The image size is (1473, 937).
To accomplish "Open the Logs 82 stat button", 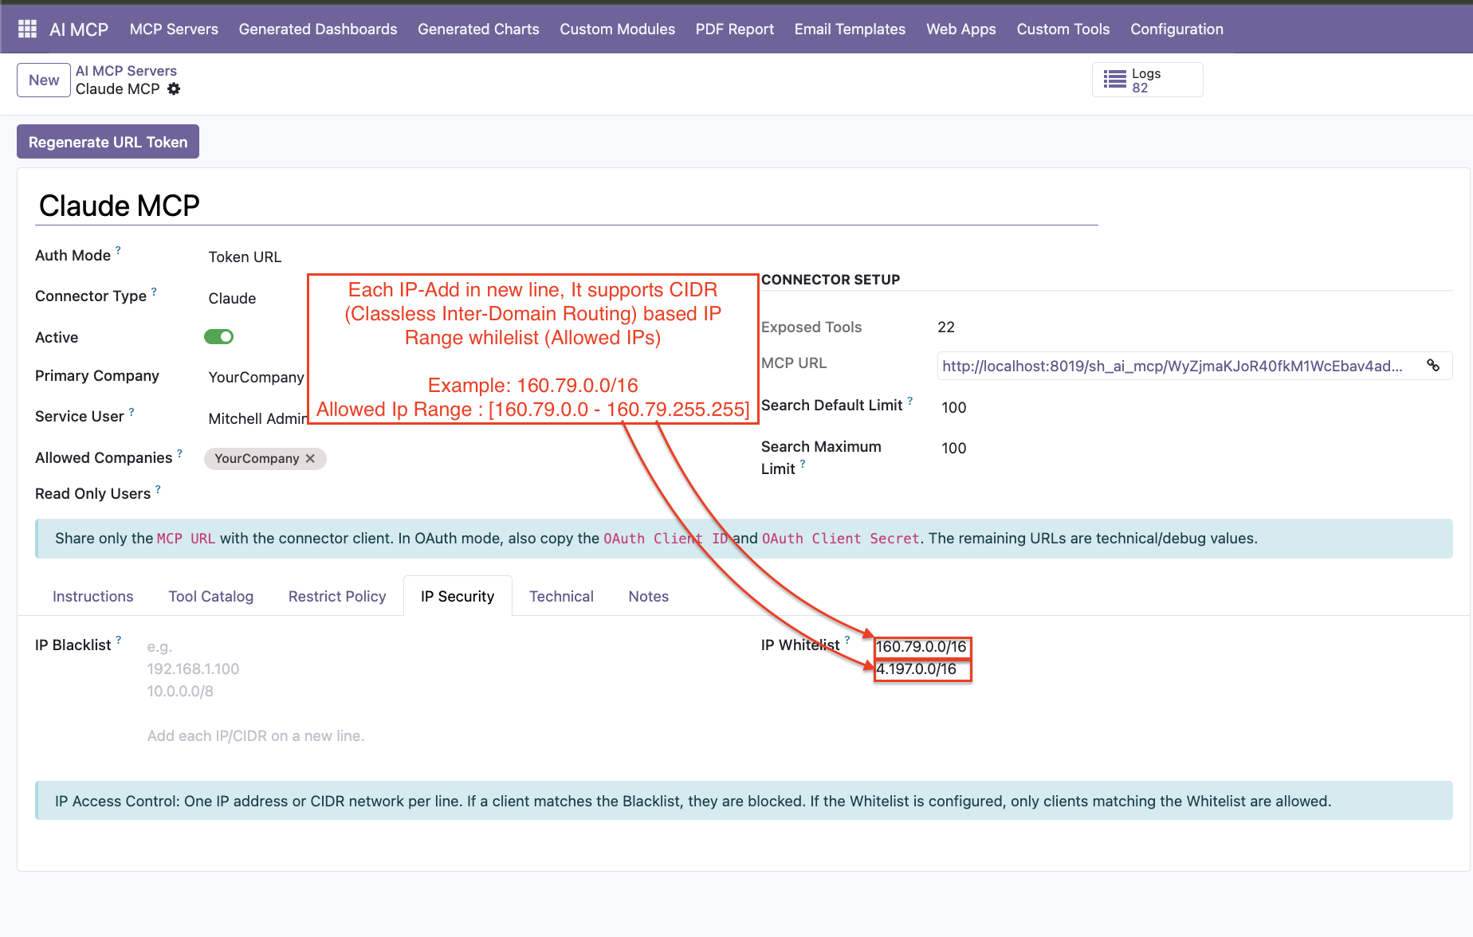I will click(1147, 80).
